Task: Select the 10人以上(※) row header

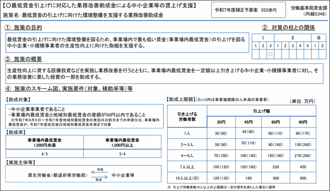Action: pyautogui.click(x=187, y=178)
